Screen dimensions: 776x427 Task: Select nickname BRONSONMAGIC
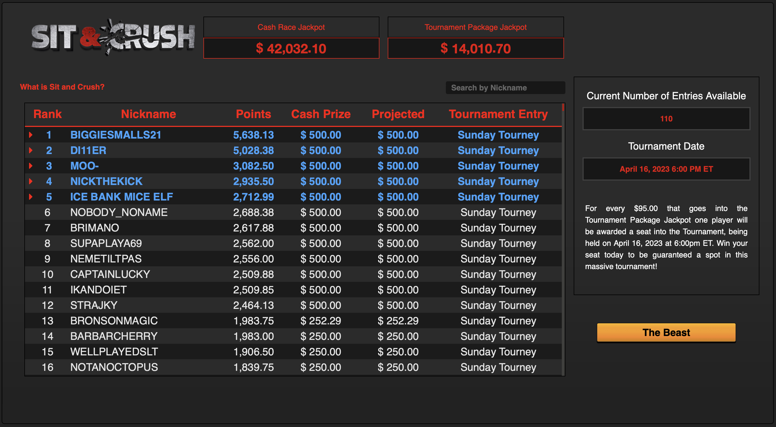tap(114, 321)
